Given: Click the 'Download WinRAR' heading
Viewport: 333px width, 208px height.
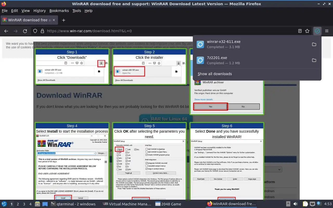Looking at the screenshot, I should pyautogui.click(x=69, y=95).
